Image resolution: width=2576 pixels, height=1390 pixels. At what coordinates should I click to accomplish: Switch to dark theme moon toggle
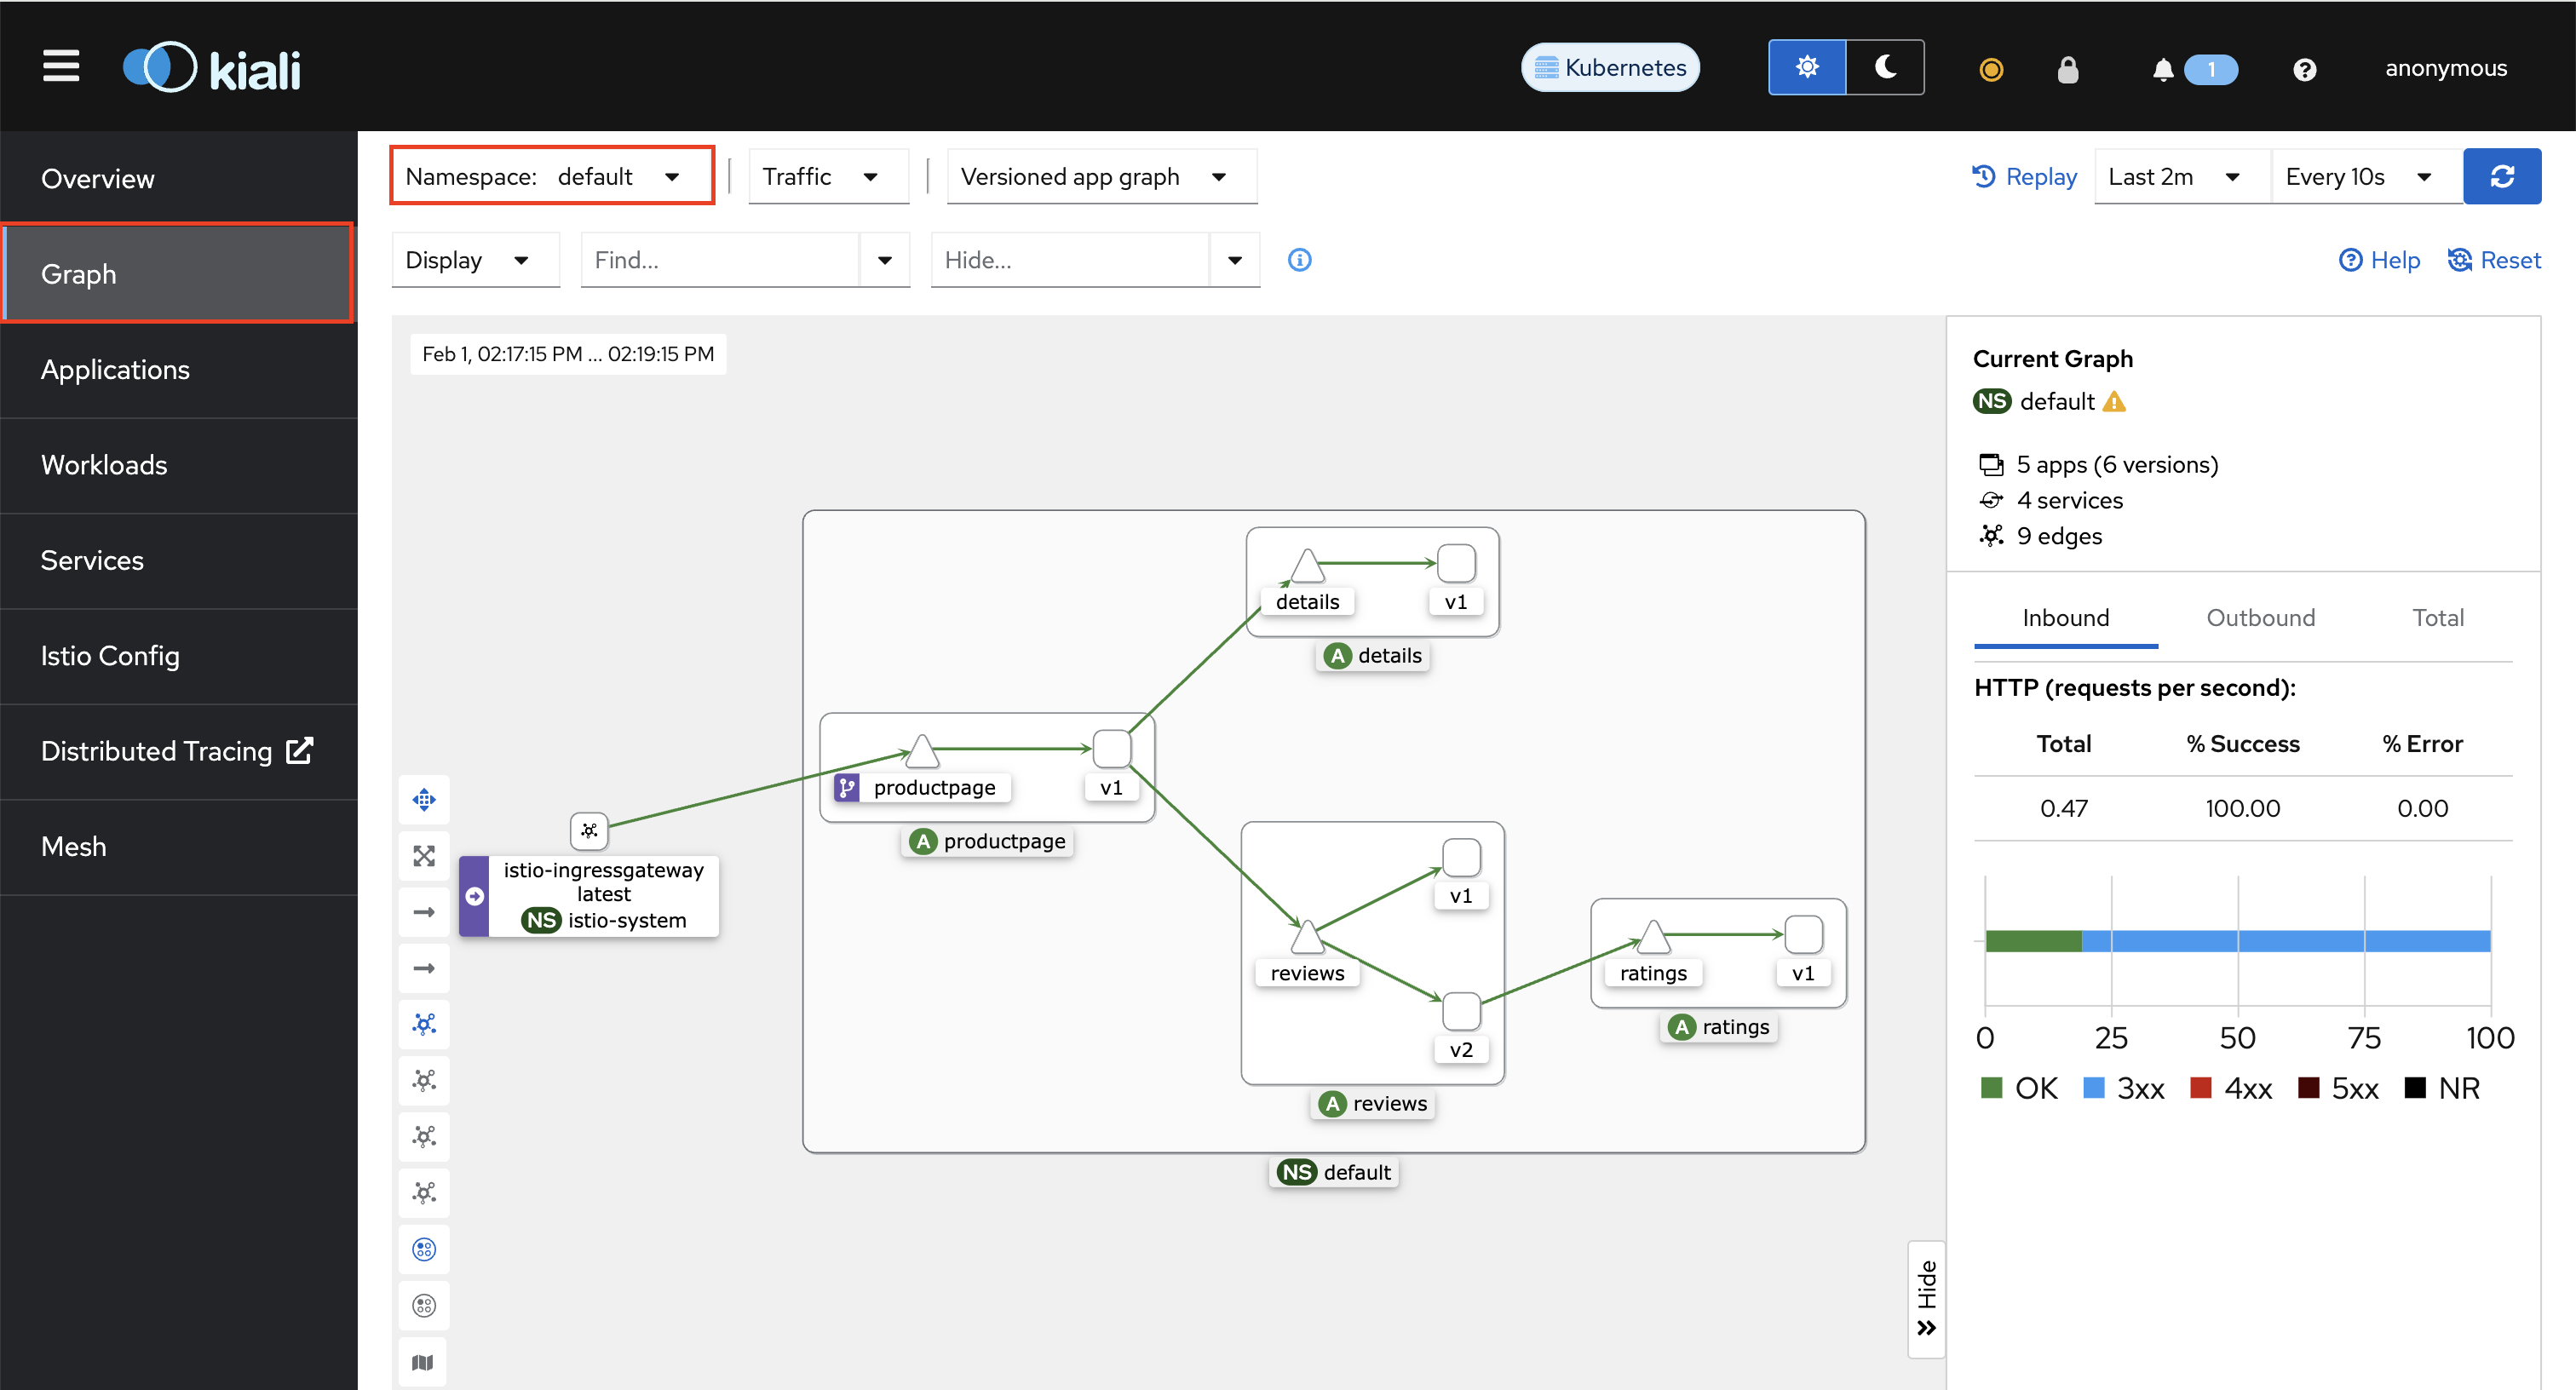[1885, 67]
